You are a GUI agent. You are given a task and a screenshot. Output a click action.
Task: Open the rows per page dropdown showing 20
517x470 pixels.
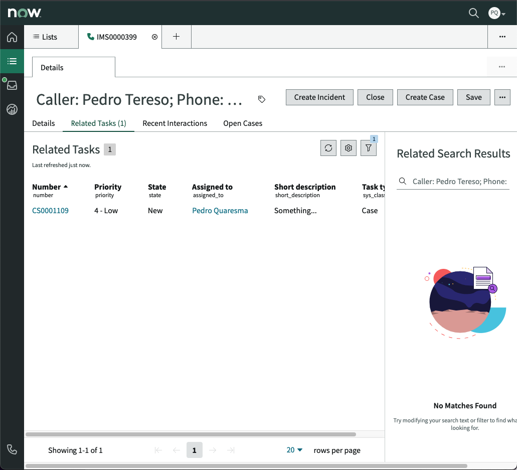pos(294,450)
